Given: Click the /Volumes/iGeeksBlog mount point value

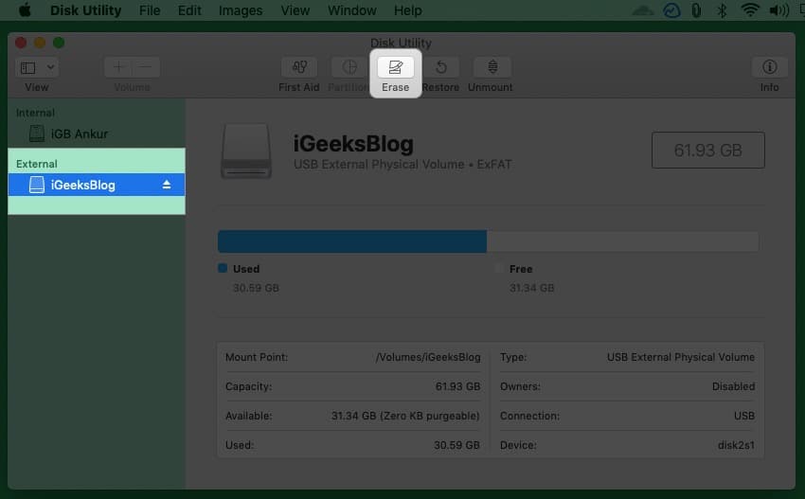Looking at the screenshot, I should point(428,357).
